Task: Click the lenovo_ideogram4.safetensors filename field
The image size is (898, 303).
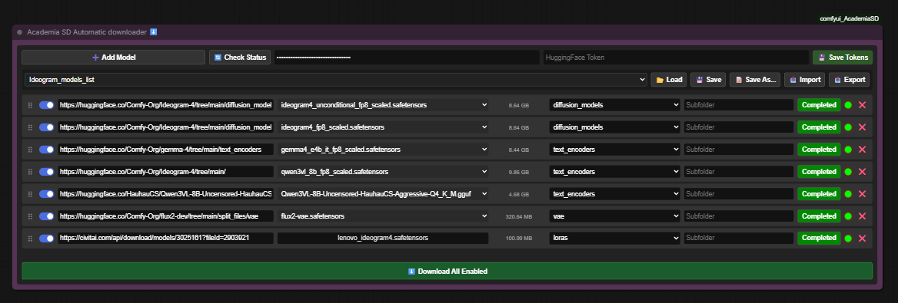Action: 383,238
